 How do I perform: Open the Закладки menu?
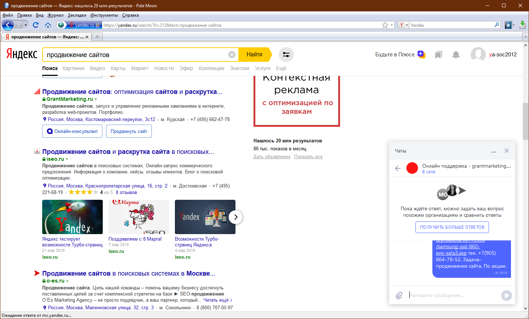tap(77, 15)
